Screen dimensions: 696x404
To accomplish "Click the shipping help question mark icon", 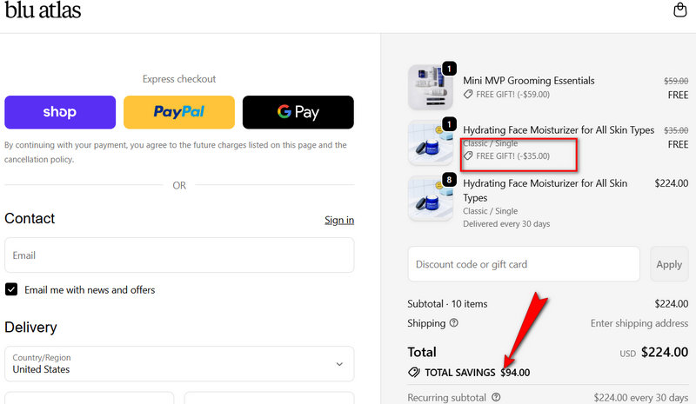I will coord(453,323).
